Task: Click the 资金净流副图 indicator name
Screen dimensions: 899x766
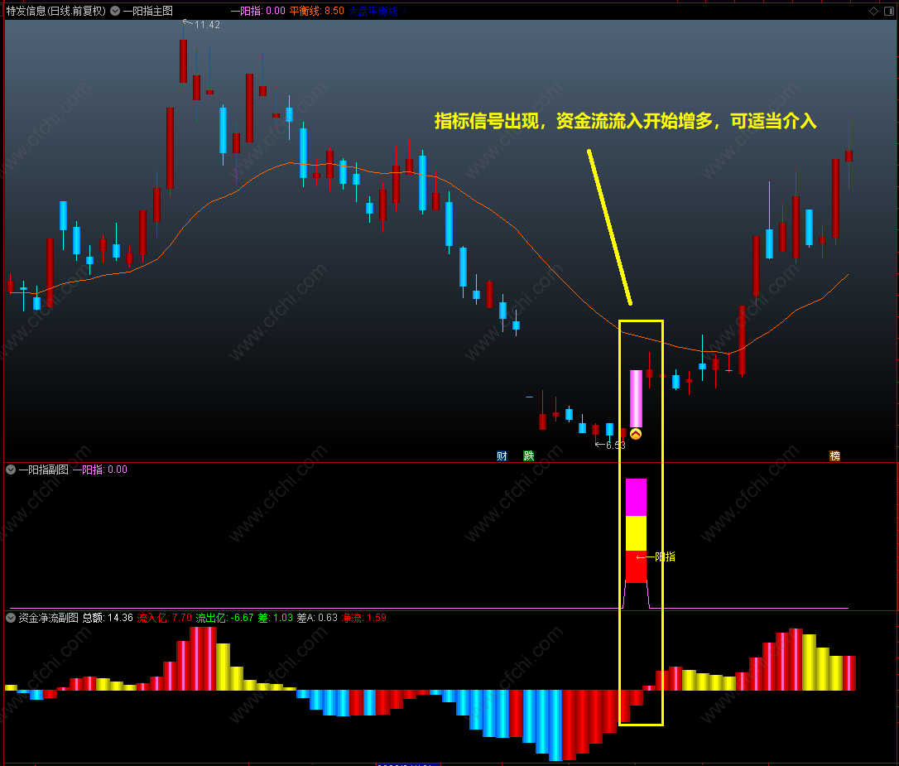Action: point(48,618)
